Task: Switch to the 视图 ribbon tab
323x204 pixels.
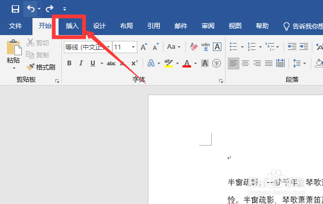Action: pos(235,26)
